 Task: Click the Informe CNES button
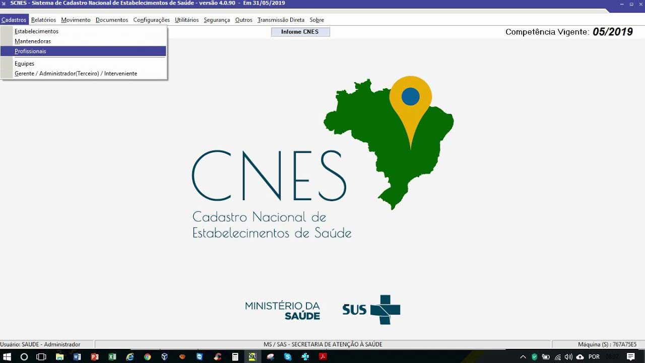coord(300,31)
